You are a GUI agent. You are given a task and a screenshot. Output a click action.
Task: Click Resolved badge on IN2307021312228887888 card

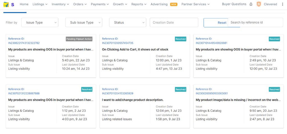pos(87,89)
